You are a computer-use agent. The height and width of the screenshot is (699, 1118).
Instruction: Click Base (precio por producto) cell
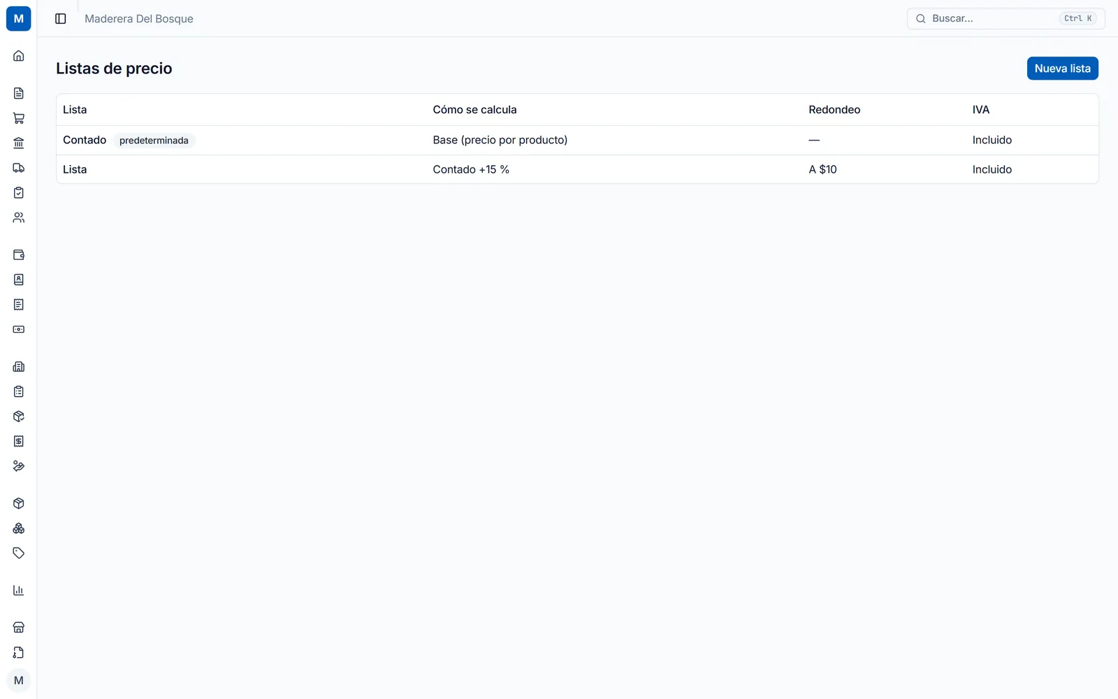point(500,140)
